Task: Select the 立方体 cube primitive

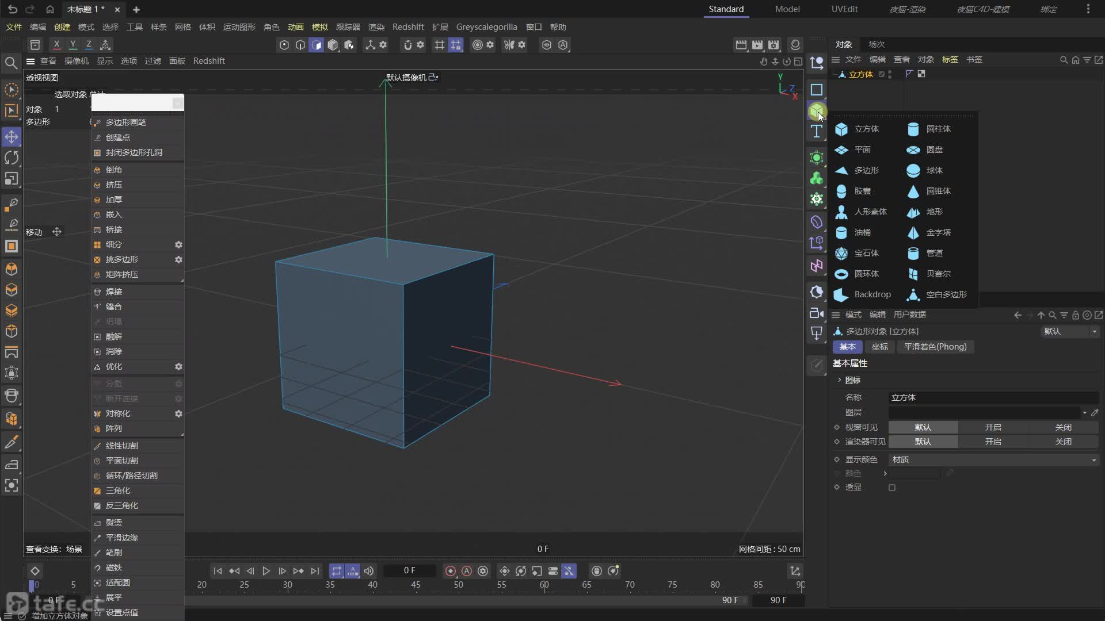Action: (858, 129)
